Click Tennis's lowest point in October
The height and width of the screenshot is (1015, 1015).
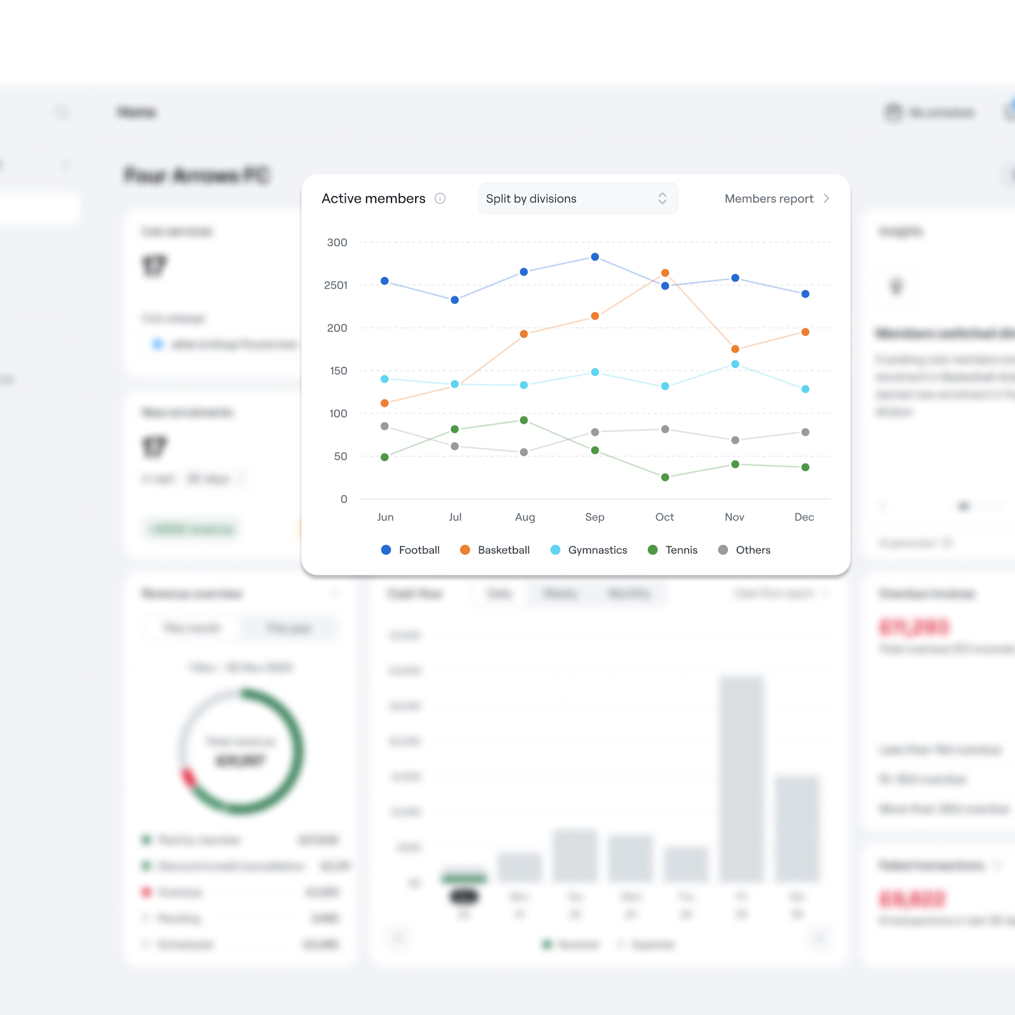(665, 477)
